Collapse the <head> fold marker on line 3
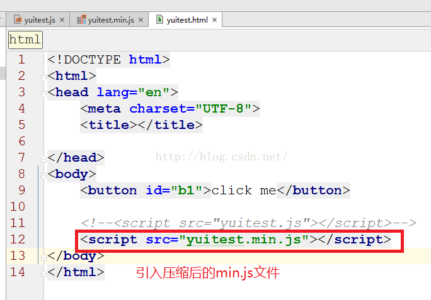The image size is (431, 300). pos(43,94)
